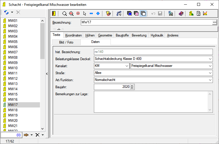Select the arrow pointer tool
The height and width of the screenshot is (144, 219).
(x=85, y=13)
